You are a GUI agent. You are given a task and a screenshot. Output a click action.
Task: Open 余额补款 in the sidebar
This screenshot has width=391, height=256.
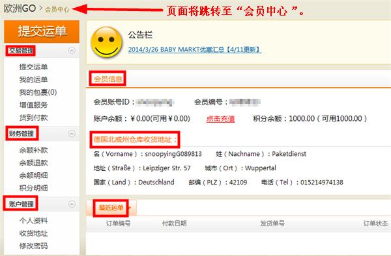pos(33,150)
